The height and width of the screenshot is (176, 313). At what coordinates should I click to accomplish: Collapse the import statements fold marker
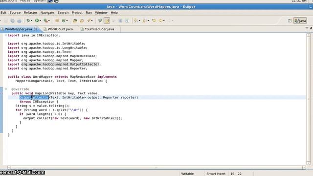click(6, 35)
